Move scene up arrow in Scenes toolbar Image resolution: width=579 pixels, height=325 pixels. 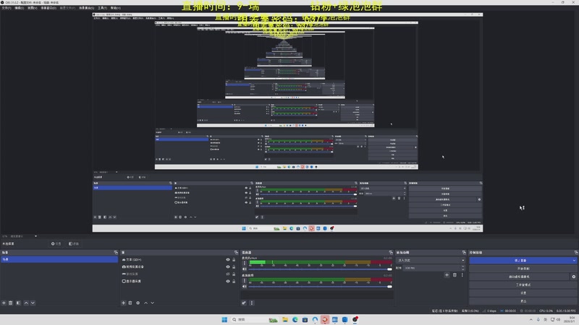[26, 303]
